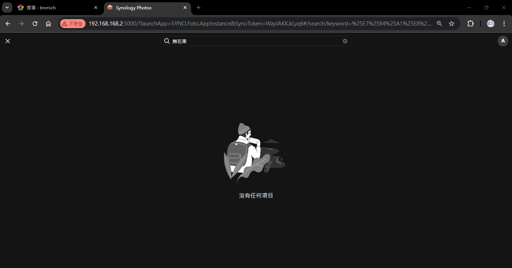This screenshot has height=268, width=512.
Task: Open the browser Extensions puzzle icon
Action: tap(471, 23)
